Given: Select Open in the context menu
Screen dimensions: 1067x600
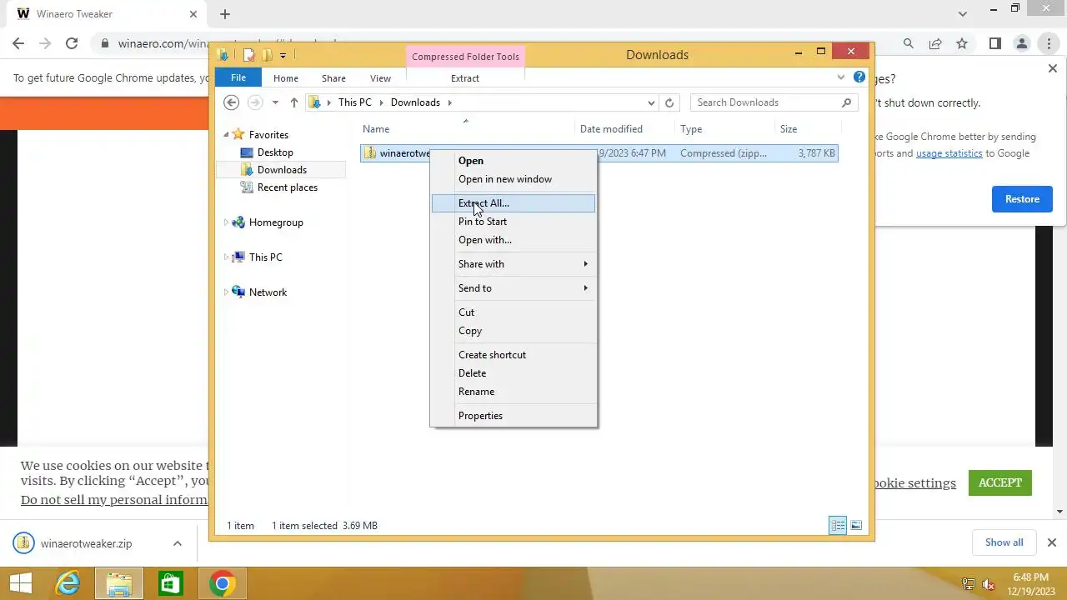Looking at the screenshot, I should click(x=513, y=161).
